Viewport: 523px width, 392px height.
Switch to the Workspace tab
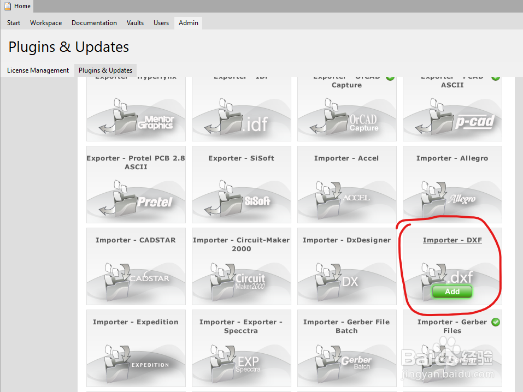pos(46,23)
